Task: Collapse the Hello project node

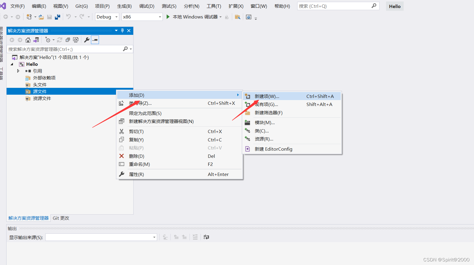Action: (12, 64)
